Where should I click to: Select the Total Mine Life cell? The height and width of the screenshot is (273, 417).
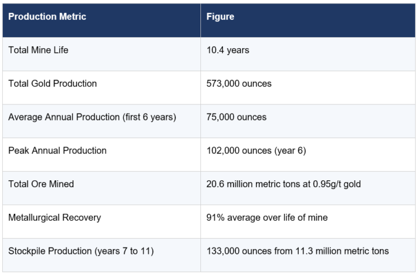[x=101, y=54]
